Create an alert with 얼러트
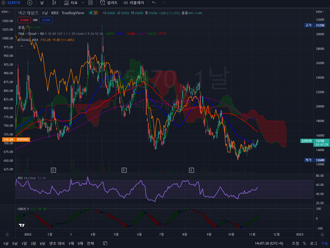 109,3
